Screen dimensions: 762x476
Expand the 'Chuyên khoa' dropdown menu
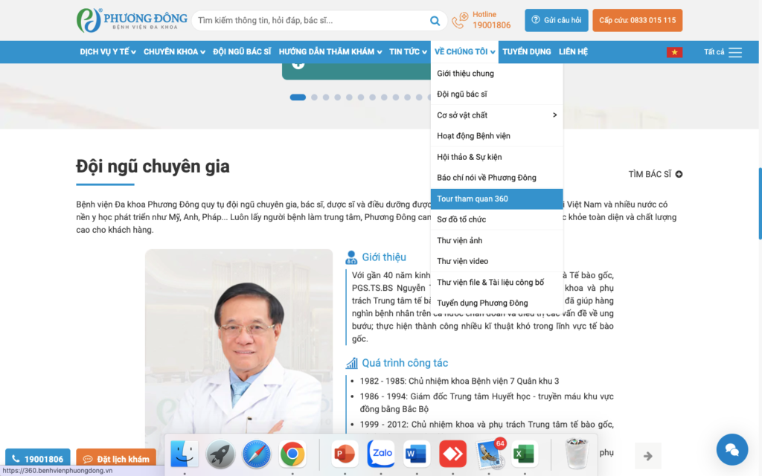(x=174, y=52)
